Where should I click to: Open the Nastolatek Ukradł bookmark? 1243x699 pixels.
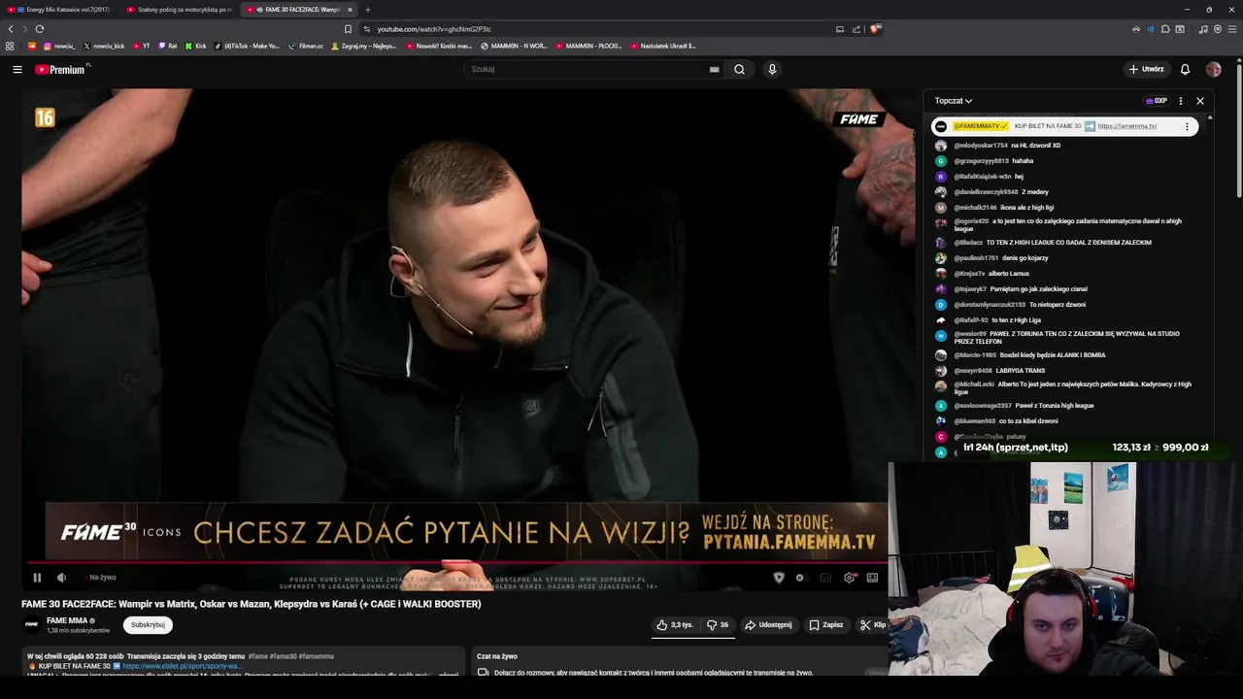point(663,46)
